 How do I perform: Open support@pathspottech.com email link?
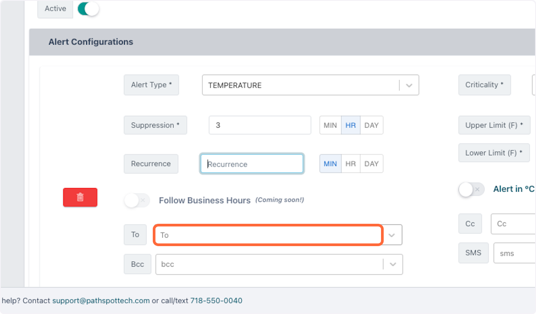click(101, 301)
